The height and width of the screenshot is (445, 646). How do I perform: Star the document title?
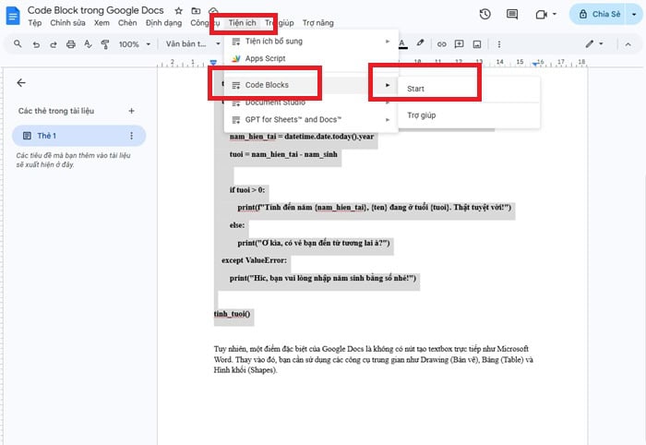178,11
